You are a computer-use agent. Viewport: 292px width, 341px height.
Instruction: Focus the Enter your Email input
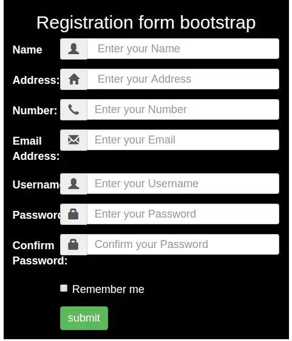point(183,140)
